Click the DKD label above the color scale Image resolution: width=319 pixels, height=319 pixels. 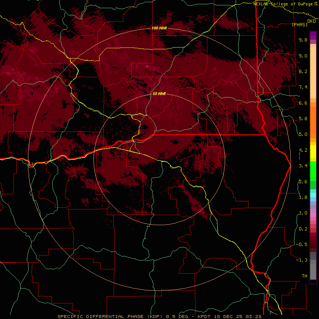[311, 21]
